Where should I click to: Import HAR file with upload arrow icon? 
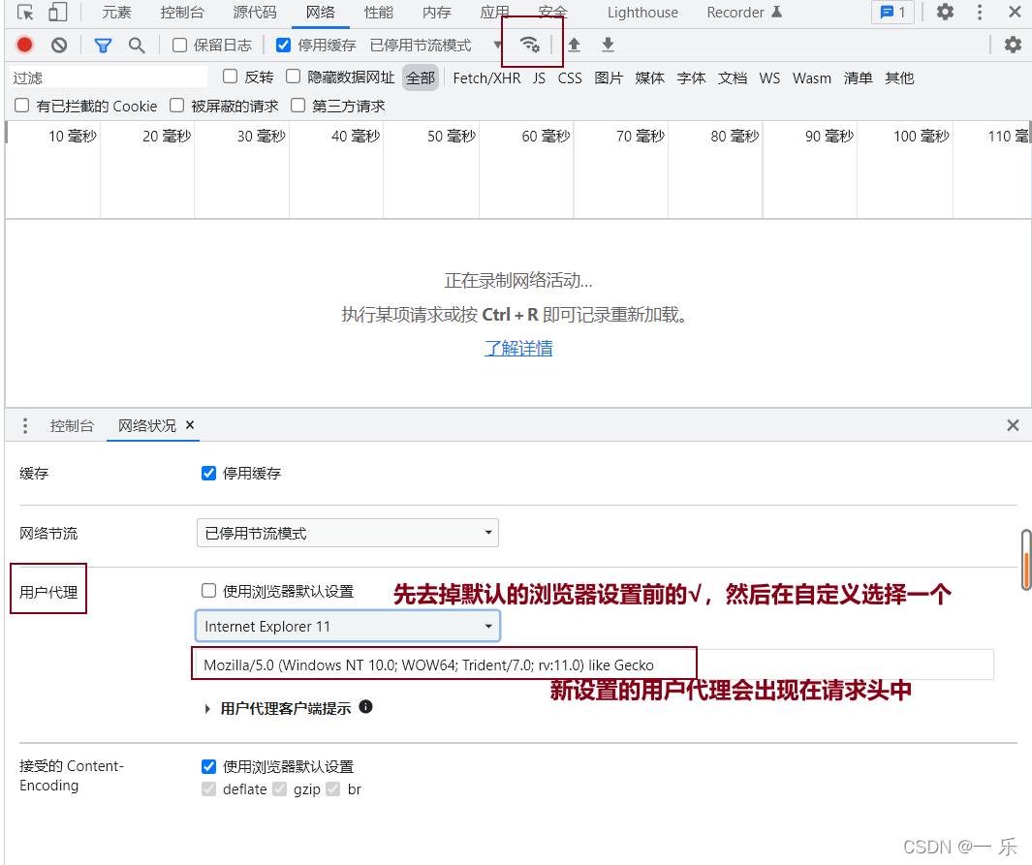point(574,45)
